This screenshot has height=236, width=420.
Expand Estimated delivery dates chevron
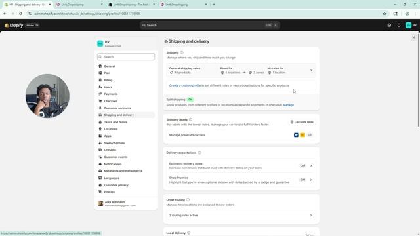[311, 166]
